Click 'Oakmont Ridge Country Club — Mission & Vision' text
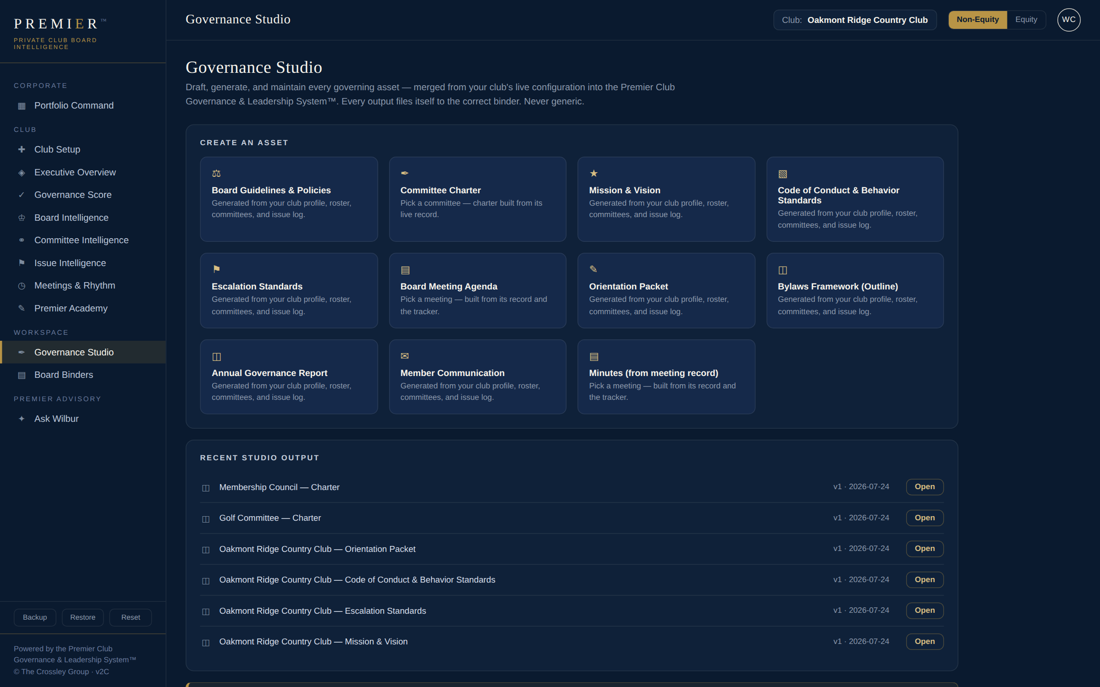This screenshot has height=687, width=1100. [313, 642]
